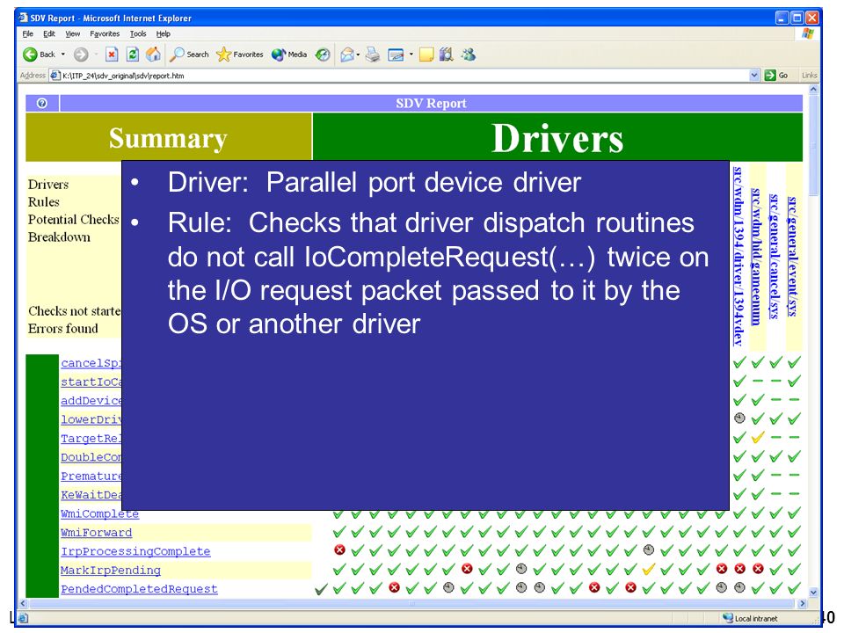Open the Messenger people icon
The height and width of the screenshot is (633, 844).
(469, 55)
